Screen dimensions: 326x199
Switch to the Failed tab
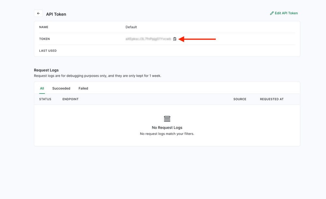[x=83, y=88]
